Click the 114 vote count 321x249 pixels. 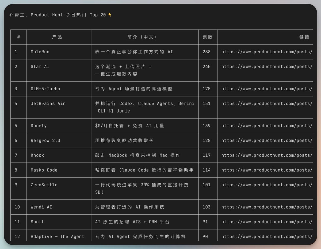point(207,170)
